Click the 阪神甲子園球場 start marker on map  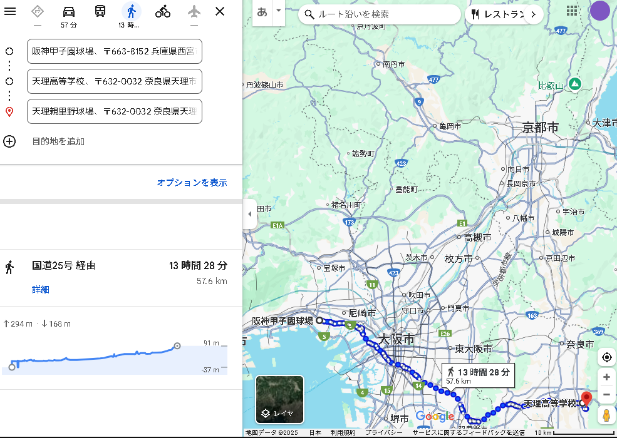319,320
